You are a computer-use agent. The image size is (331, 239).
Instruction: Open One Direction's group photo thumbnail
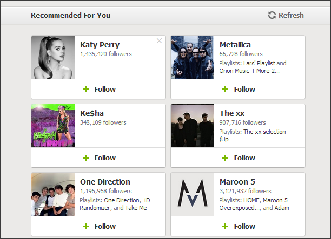[53, 194]
